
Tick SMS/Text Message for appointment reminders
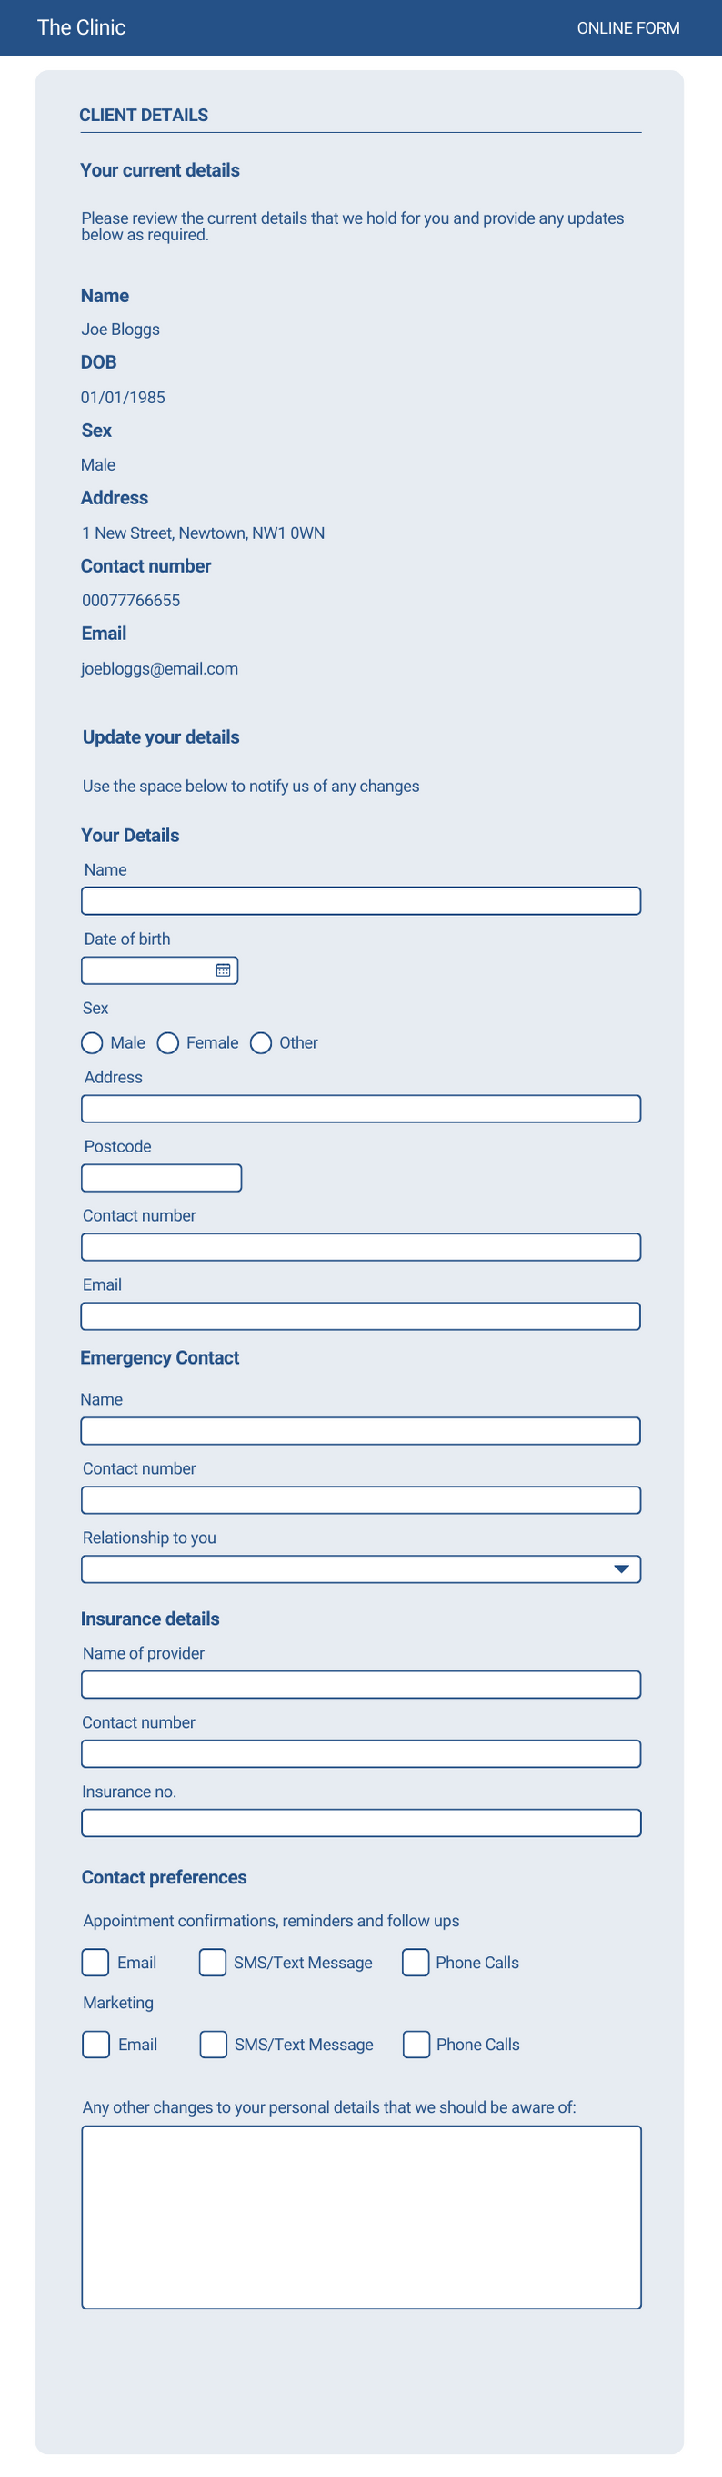(212, 1963)
